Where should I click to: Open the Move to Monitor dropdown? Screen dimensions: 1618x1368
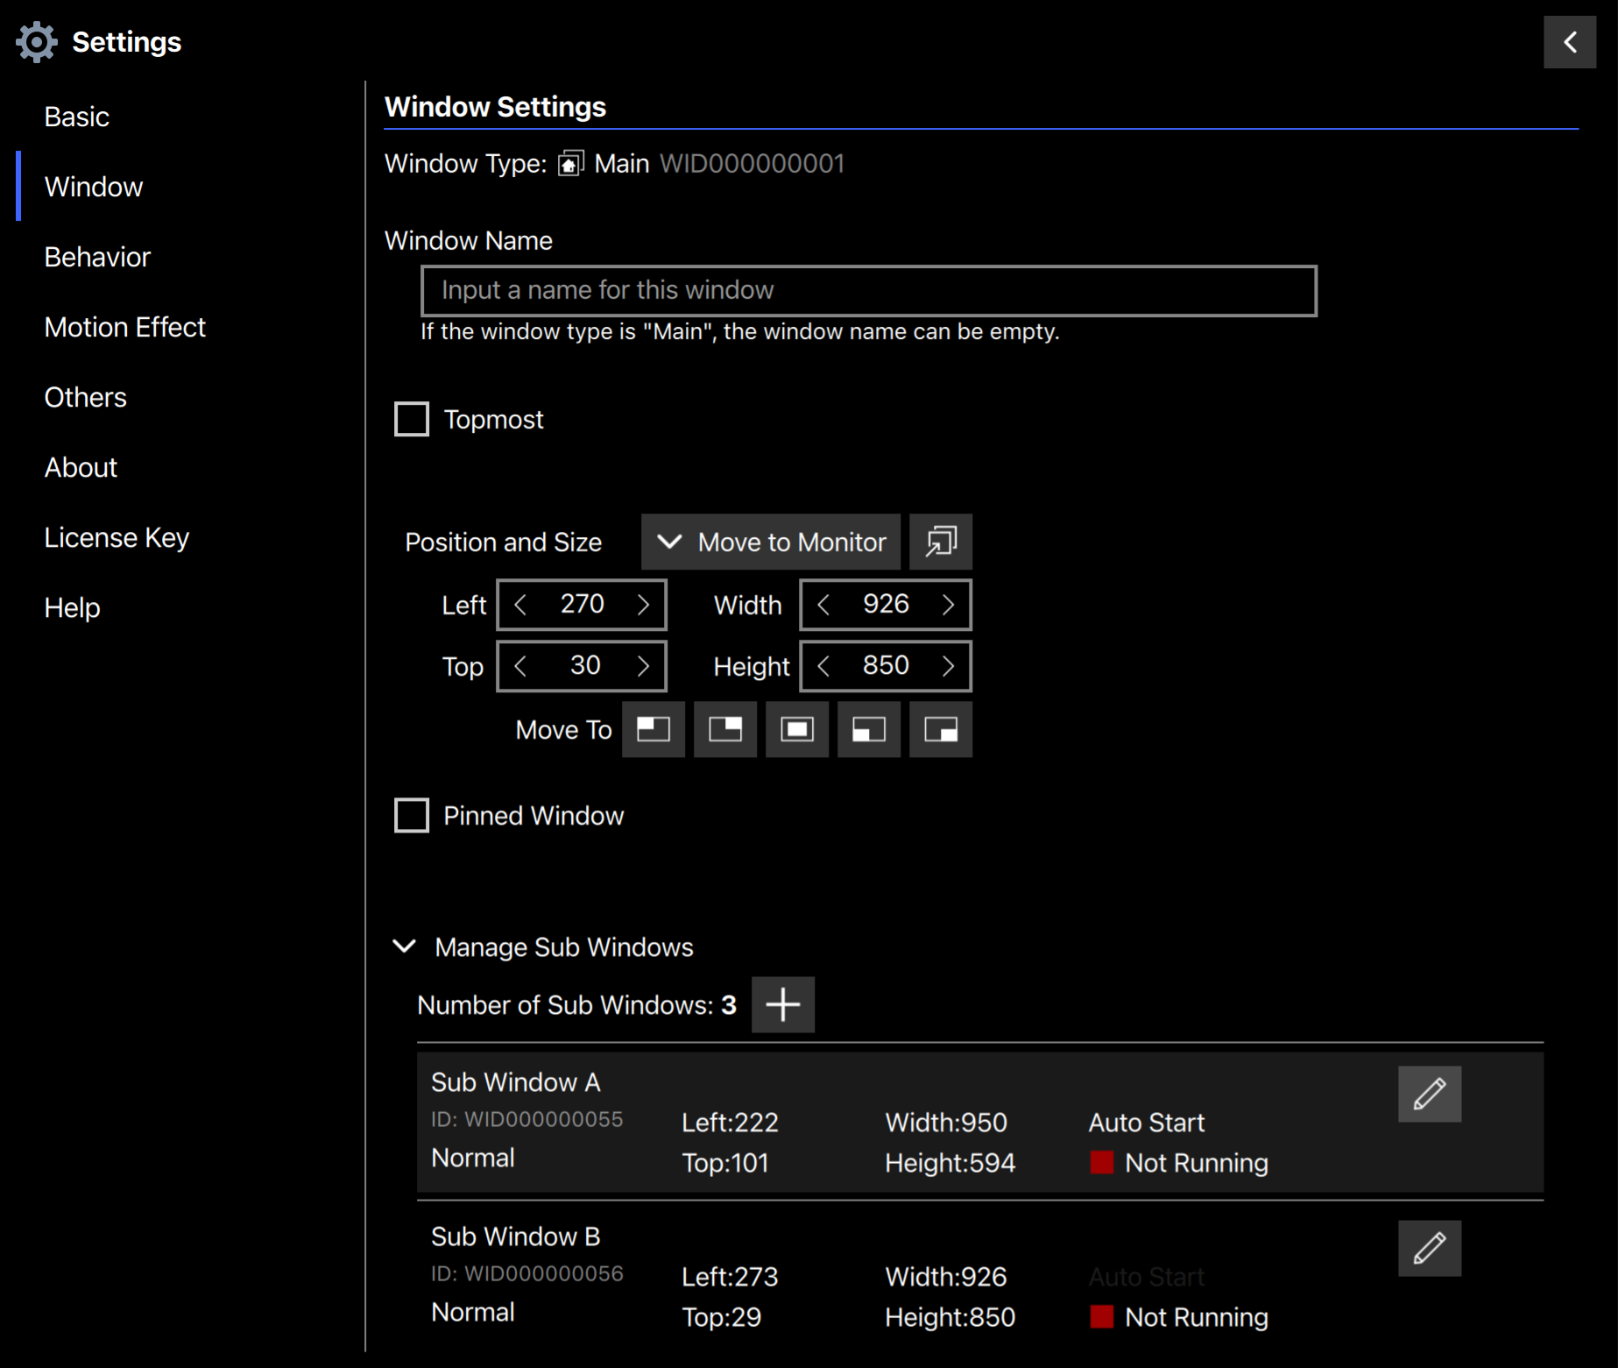(x=770, y=542)
